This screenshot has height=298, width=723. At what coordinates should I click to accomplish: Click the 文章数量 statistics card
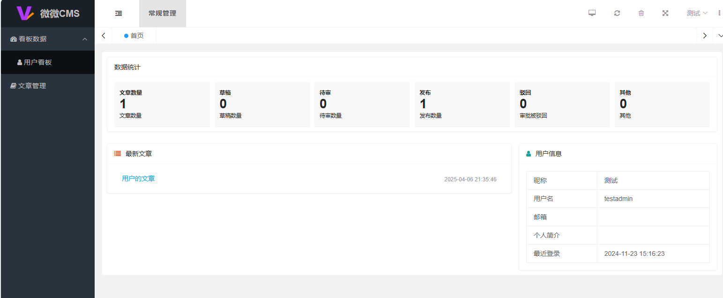[162, 104]
